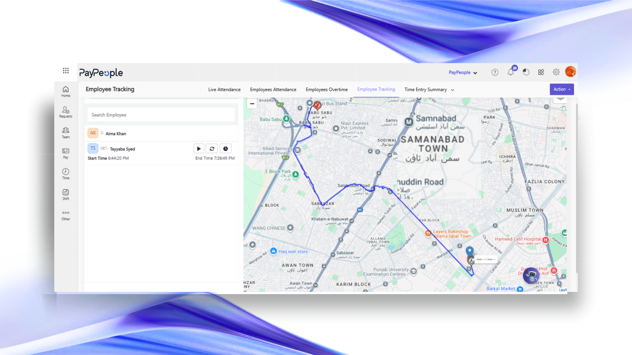Screen dimensions: 632x355
Task: Zoom out the map with minus button
Action: coord(252,104)
